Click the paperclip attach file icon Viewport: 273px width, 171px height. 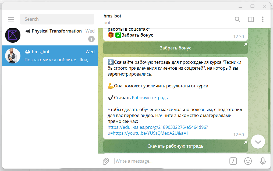(106, 161)
